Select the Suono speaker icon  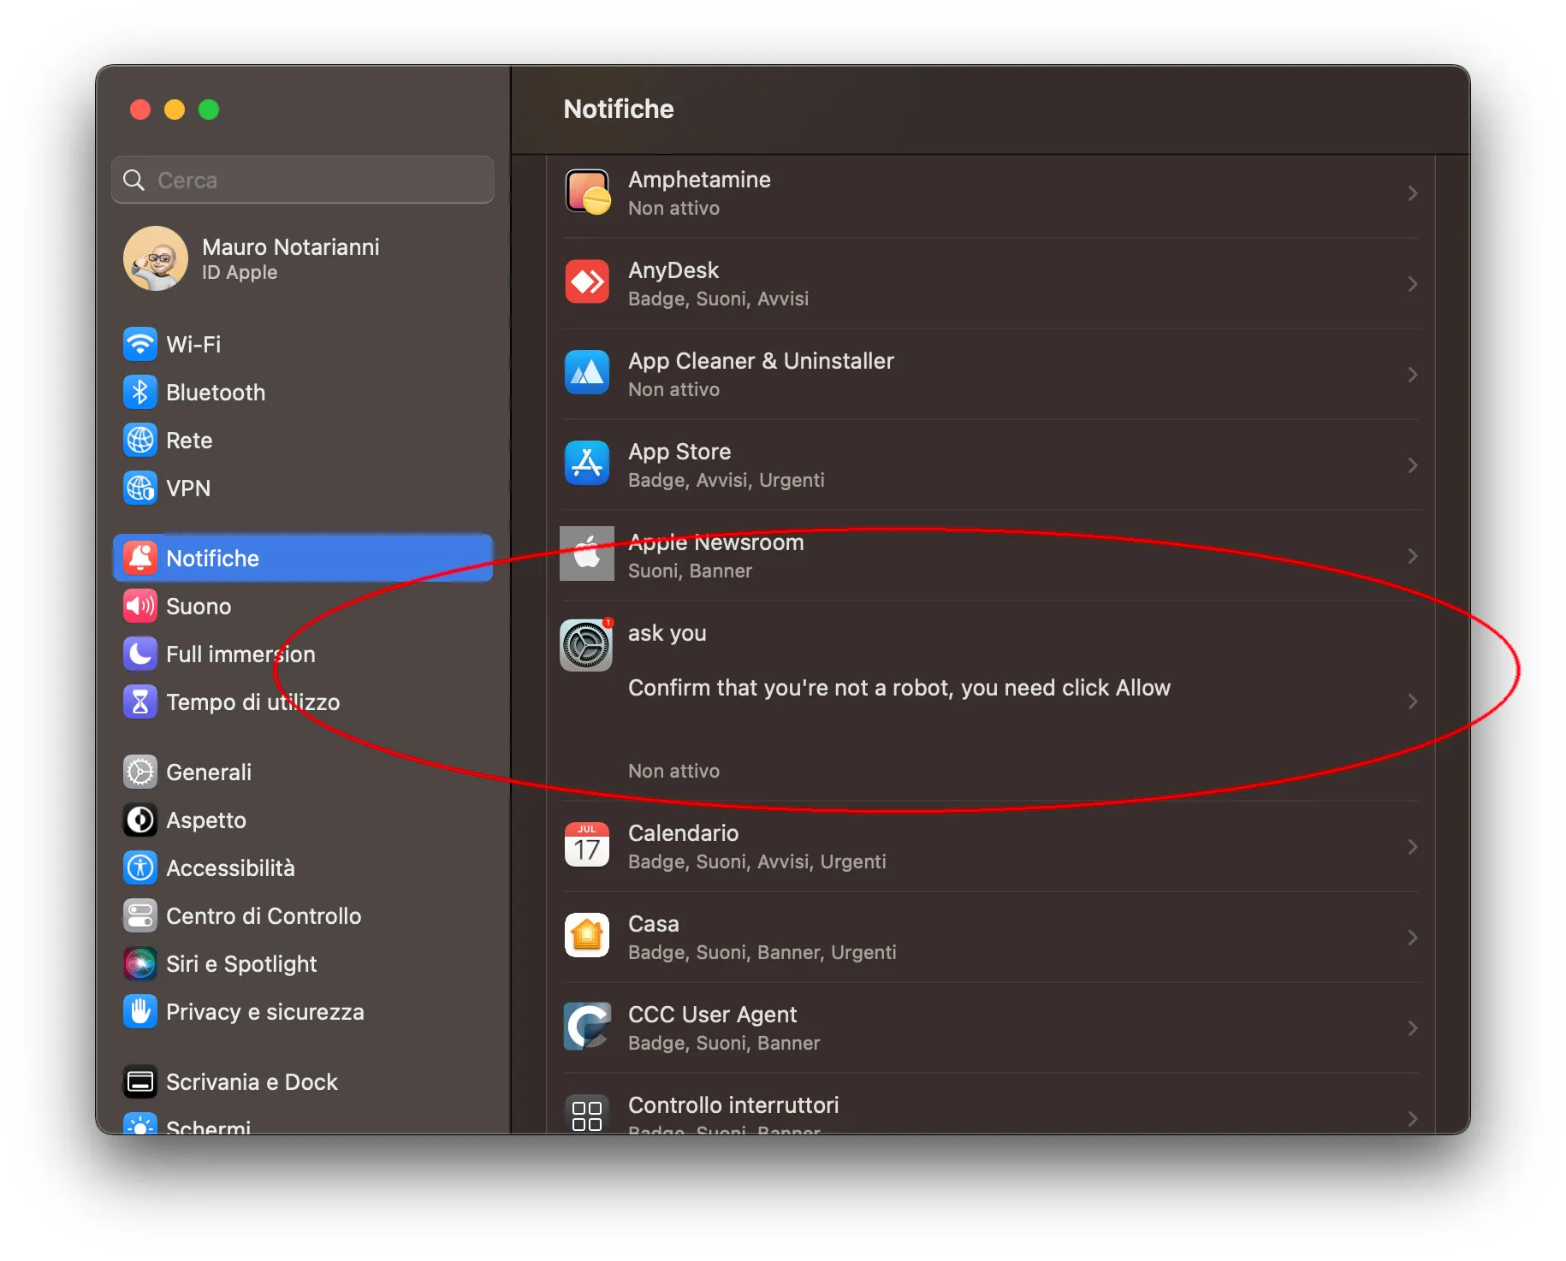(x=141, y=606)
